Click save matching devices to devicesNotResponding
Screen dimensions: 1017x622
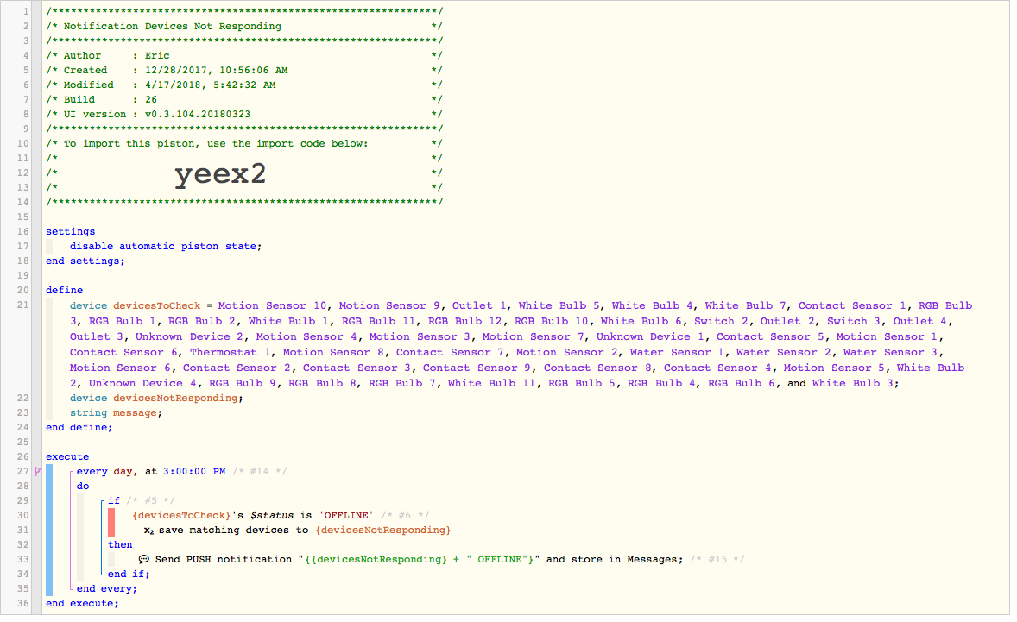tap(297, 531)
